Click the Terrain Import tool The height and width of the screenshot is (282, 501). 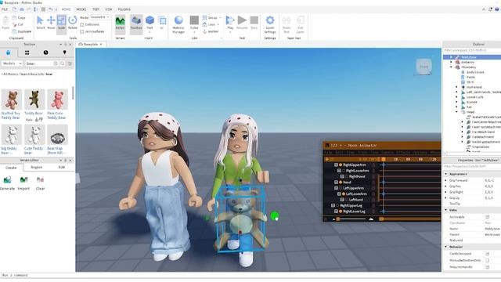click(23, 183)
